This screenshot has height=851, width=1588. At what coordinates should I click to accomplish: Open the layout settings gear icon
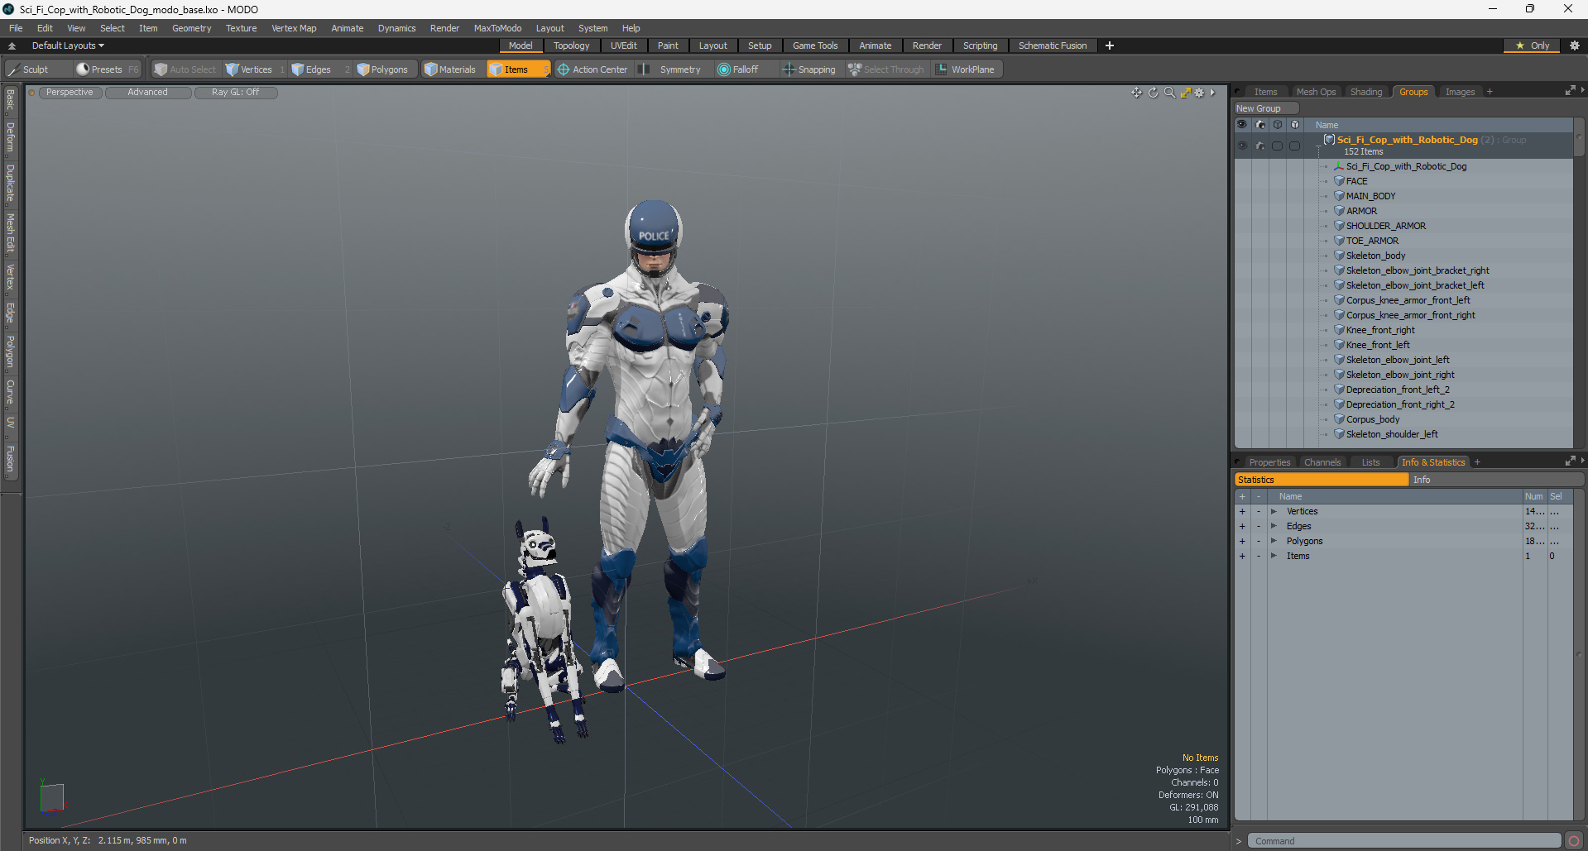pyautogui.click(x=1574, y=45)
